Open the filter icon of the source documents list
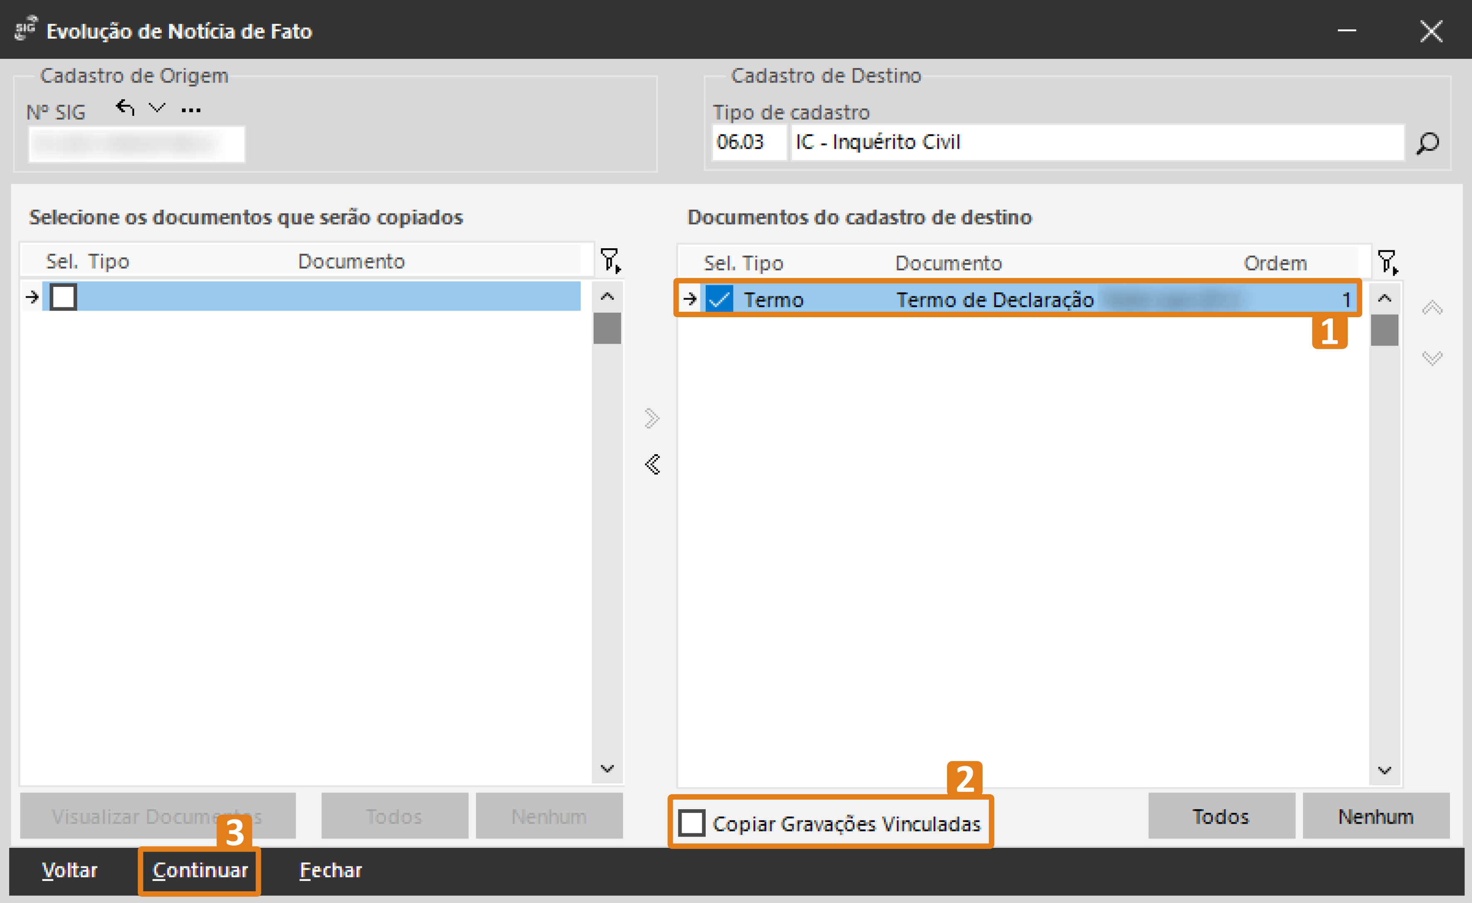This screenshot has width=1472, height=903. (610, 260)
